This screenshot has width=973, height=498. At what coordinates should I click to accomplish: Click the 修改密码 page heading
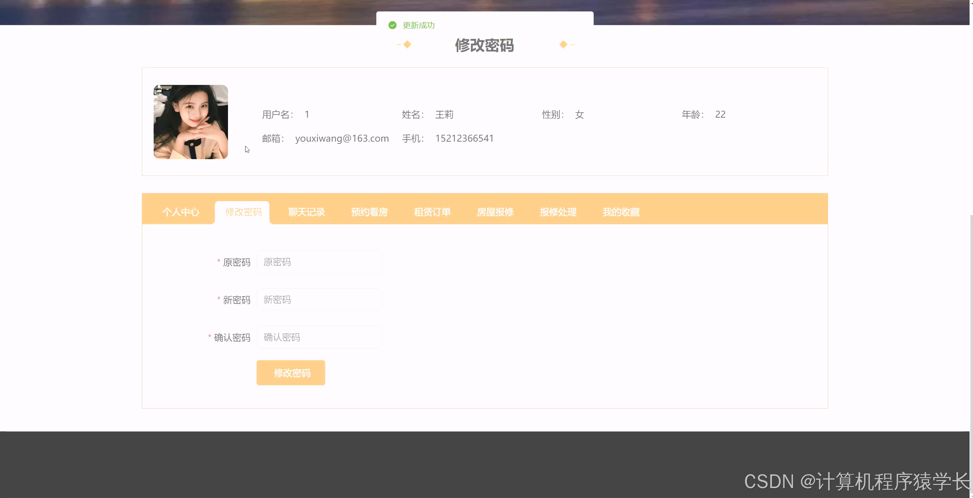click(484, 45)
